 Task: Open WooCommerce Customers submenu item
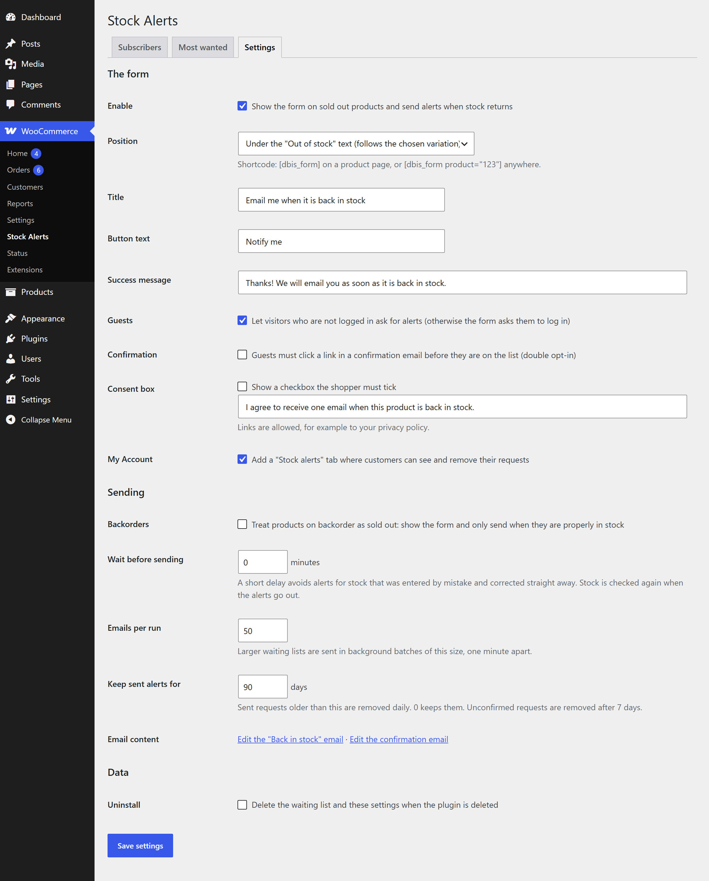point(25,187)
